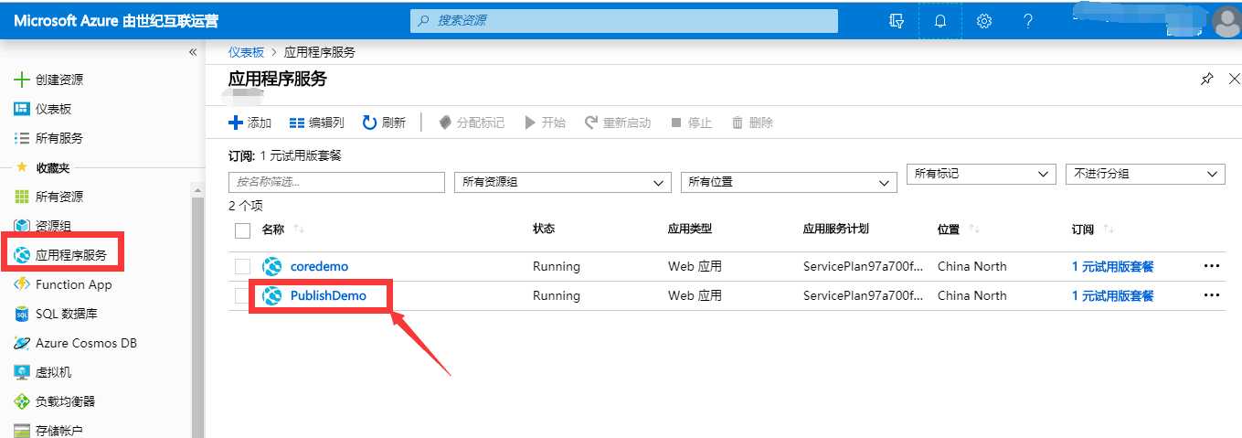This screenshot has width=1242, height=438.
Task: Click the 停止 stop button
Action: point(691,123)
